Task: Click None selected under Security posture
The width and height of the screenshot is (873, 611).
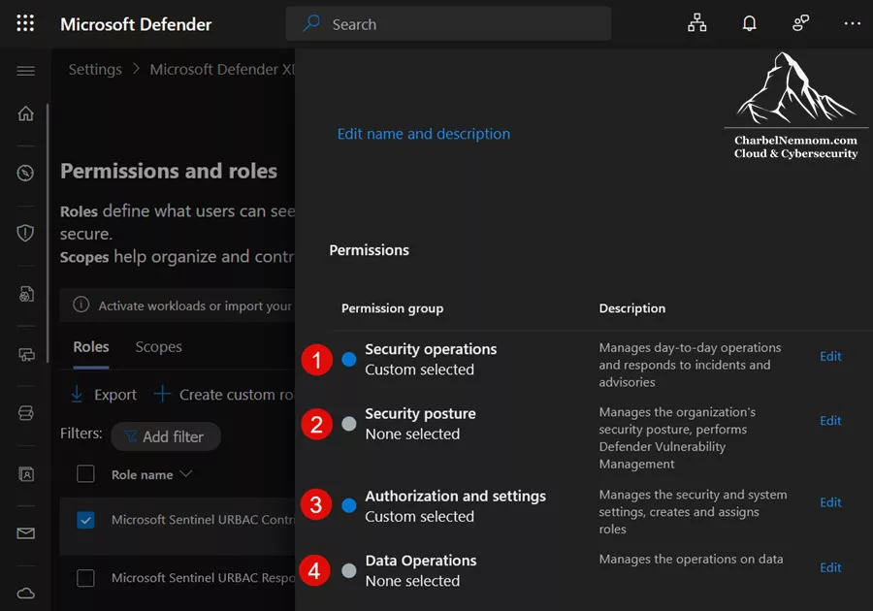Action: (412, 434)
